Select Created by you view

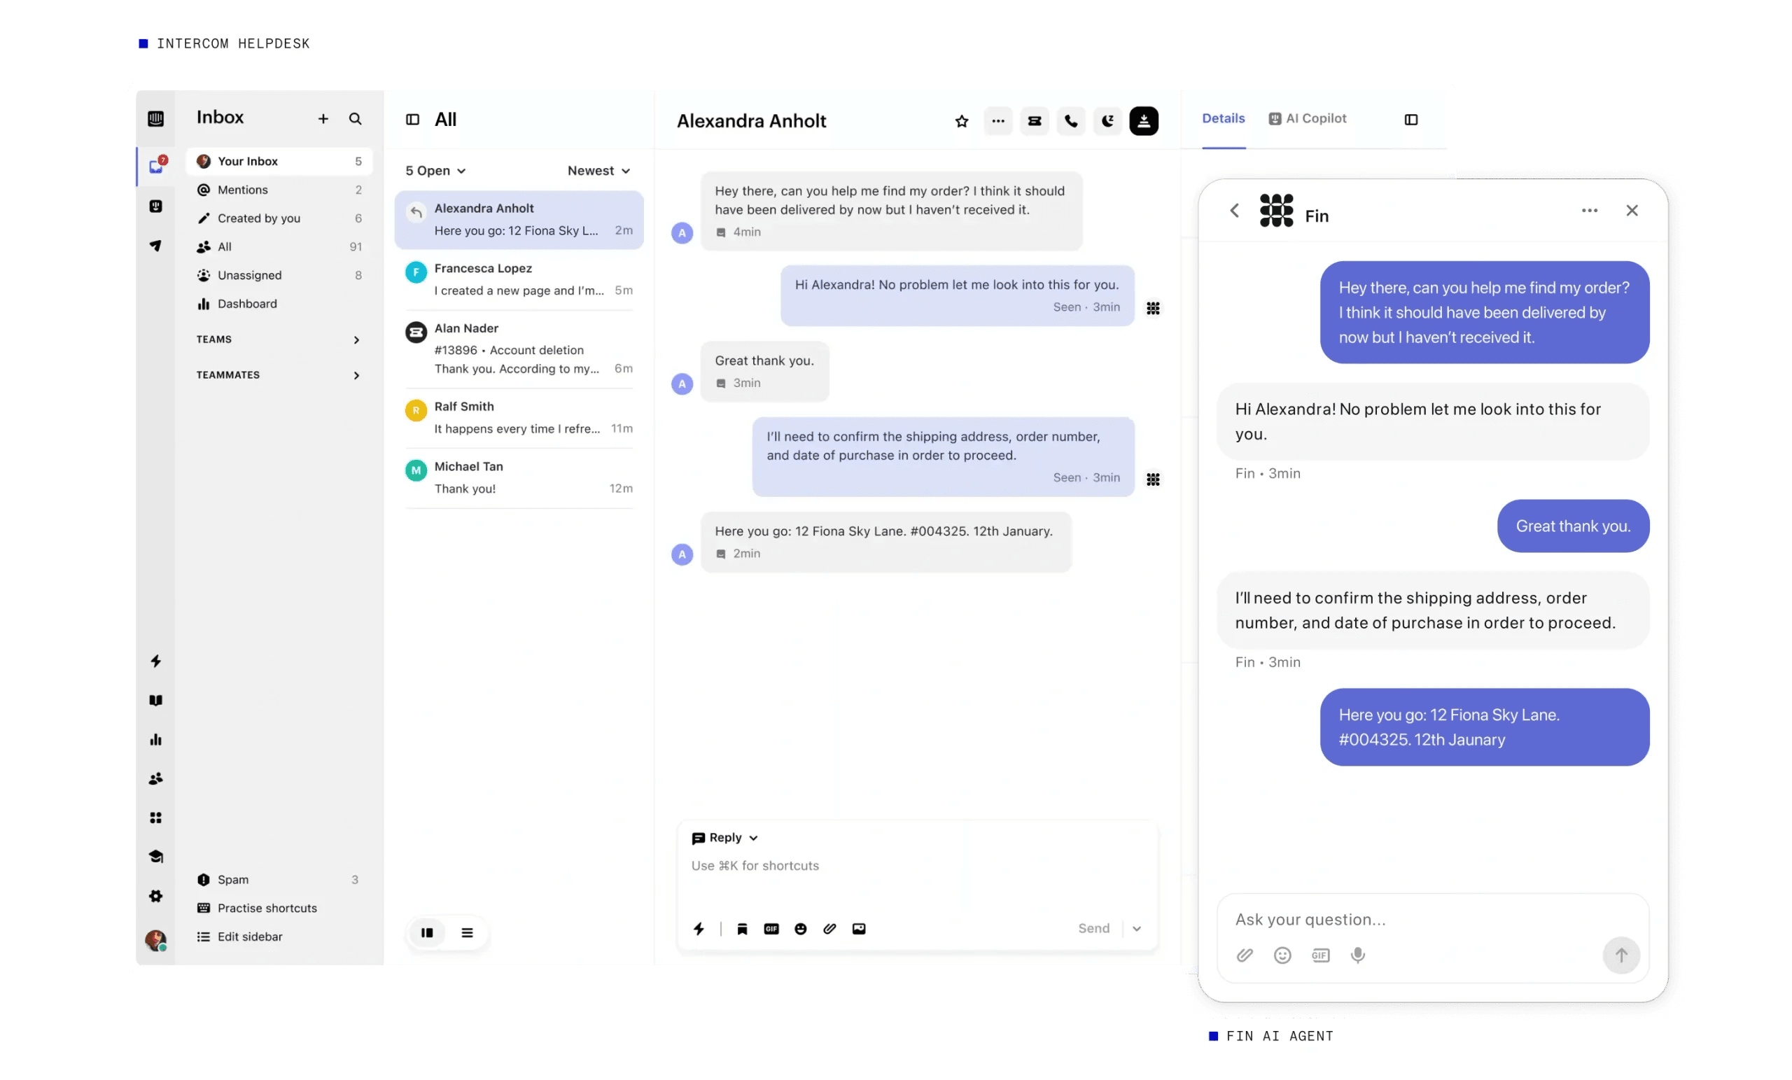[279, 218]
